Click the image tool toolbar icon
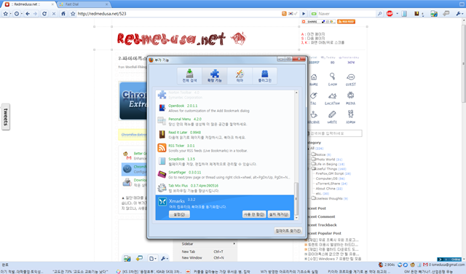466x274 pixels. pos(434,14)
